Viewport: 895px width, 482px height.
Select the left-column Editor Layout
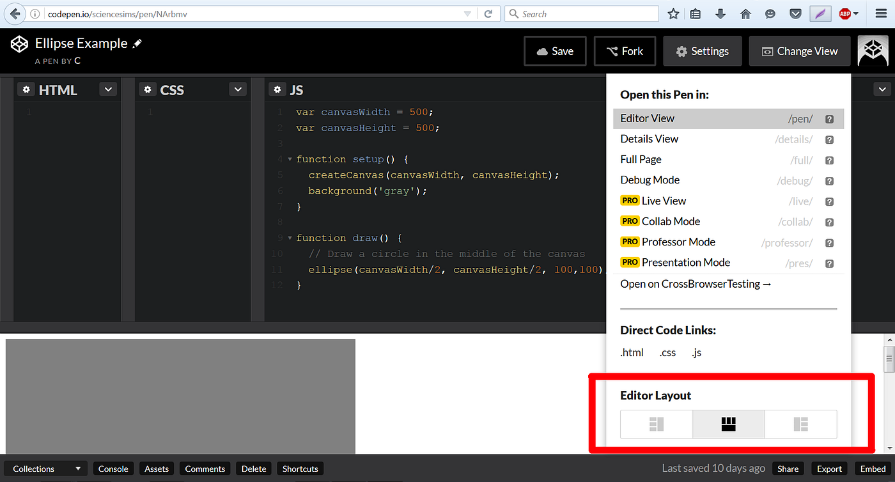(656, 424)
